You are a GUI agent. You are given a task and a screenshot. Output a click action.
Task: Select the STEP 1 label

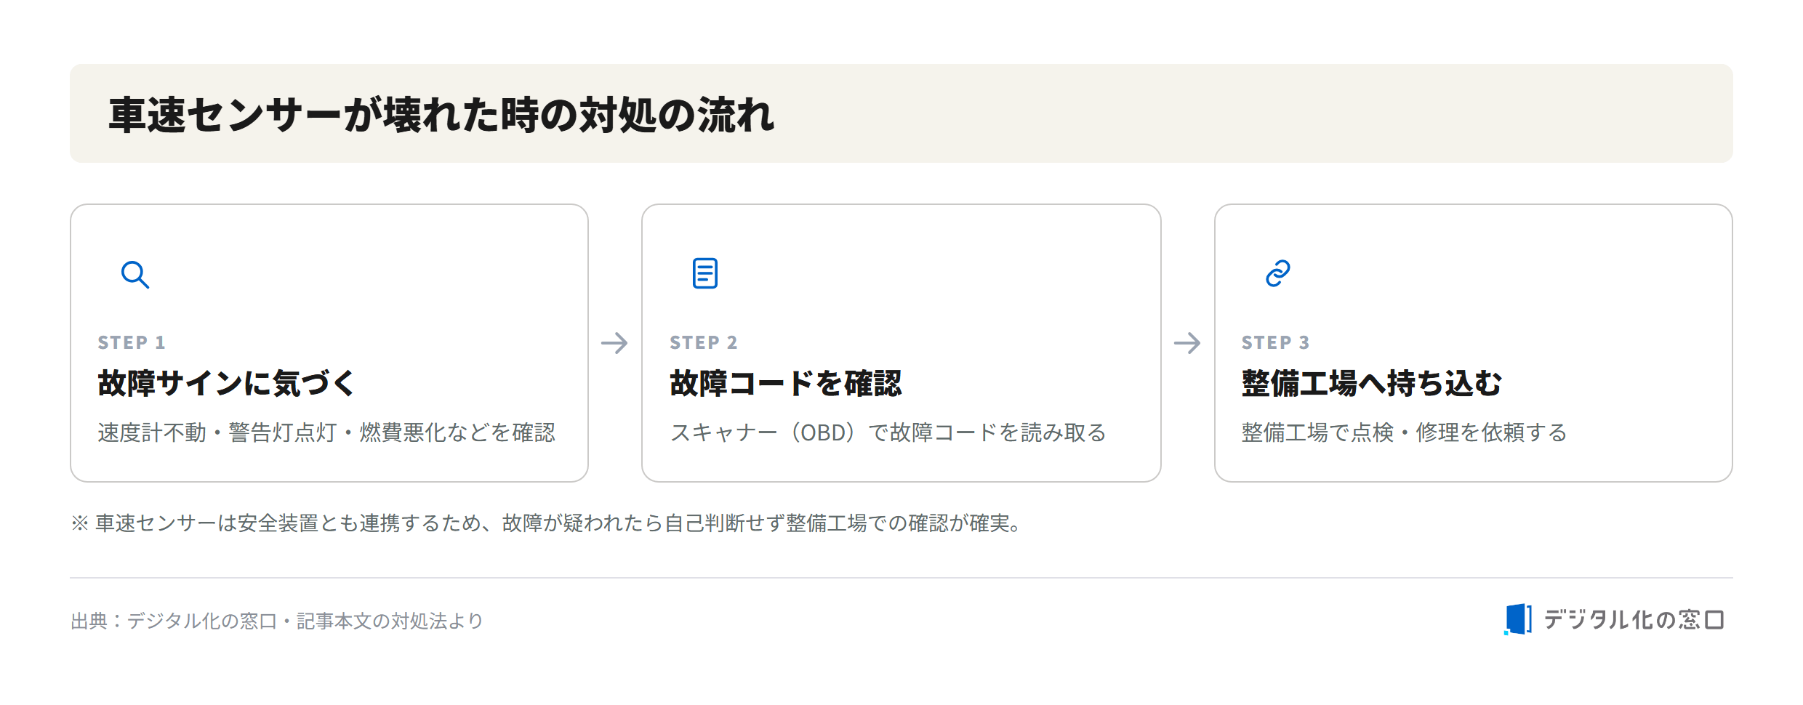point(132,342)
